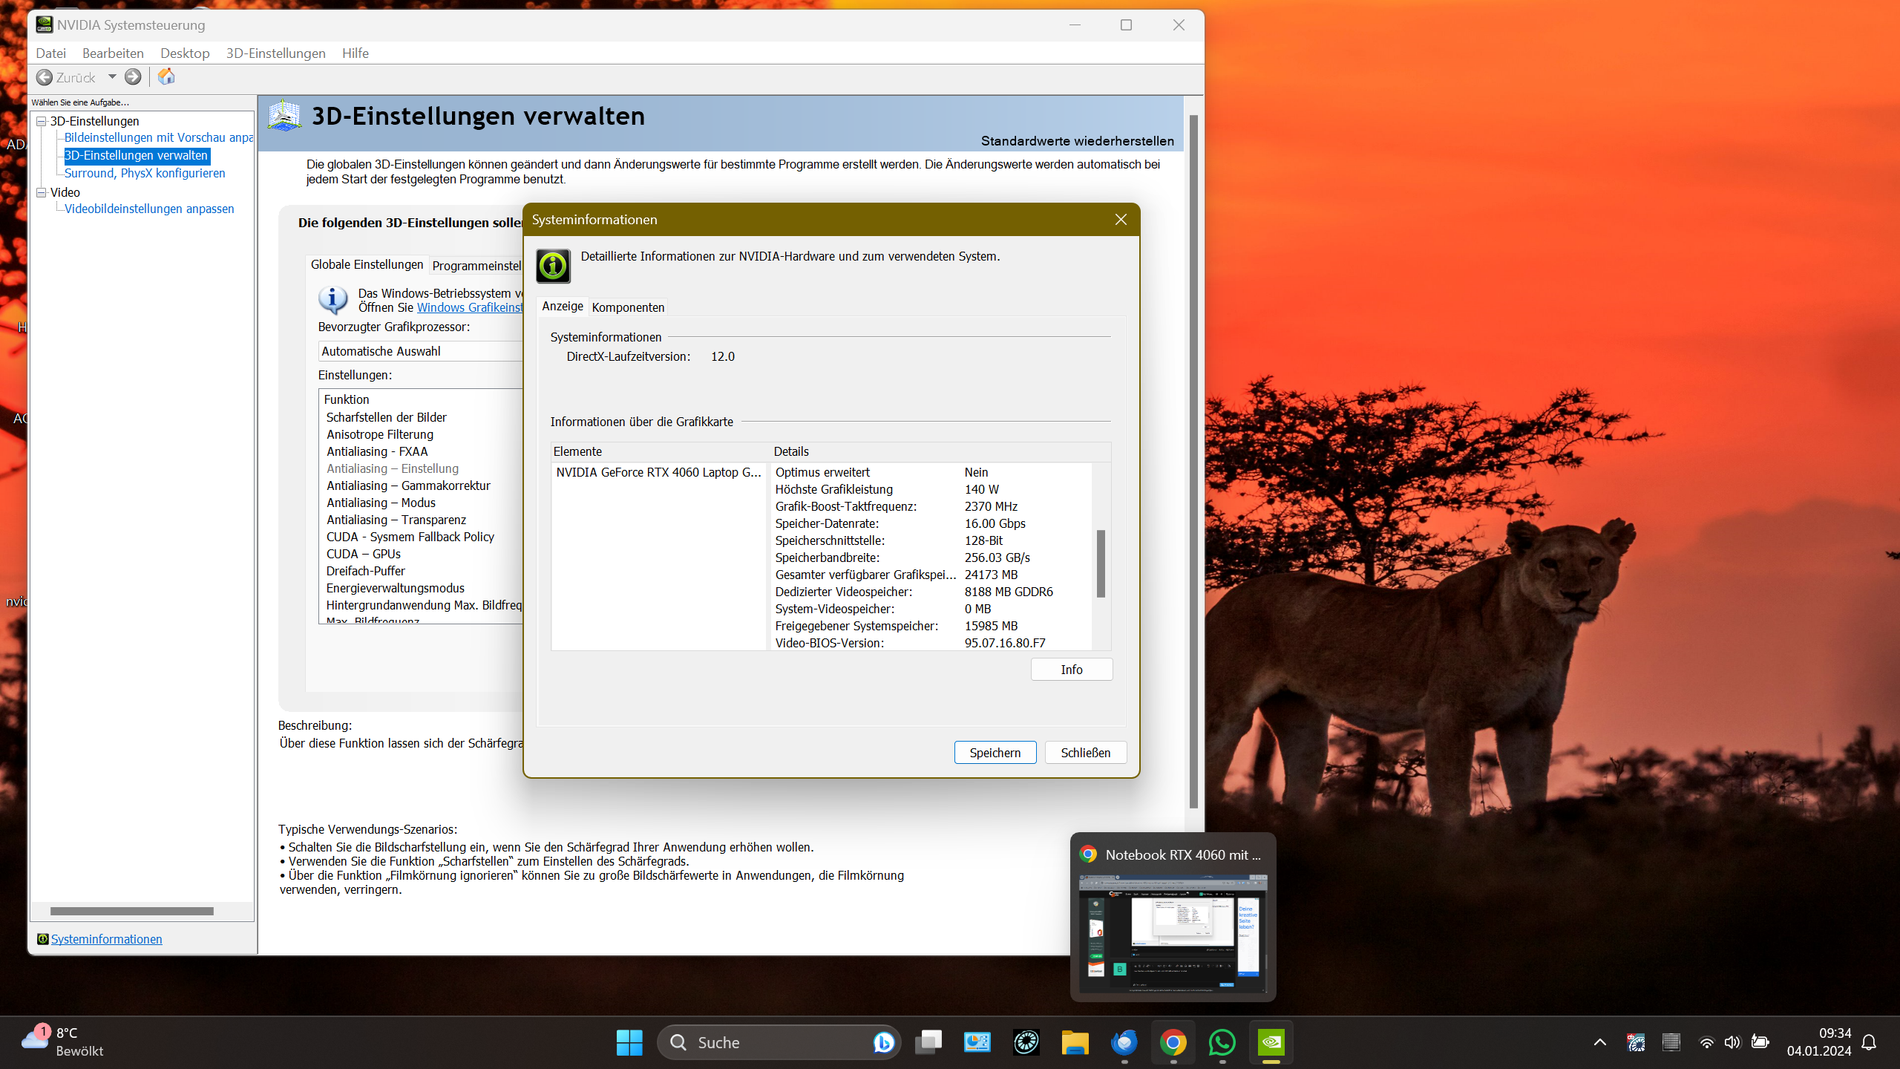This screenshot has height=1069, width=1900.
Task: Click the task pane horizontal scrollbar
Action: coord(132,911)
